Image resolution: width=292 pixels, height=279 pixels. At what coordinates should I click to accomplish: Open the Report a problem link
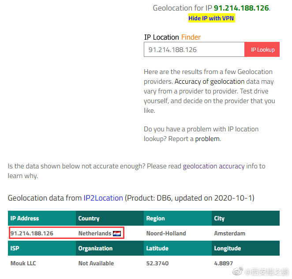[x=207, y=139]
